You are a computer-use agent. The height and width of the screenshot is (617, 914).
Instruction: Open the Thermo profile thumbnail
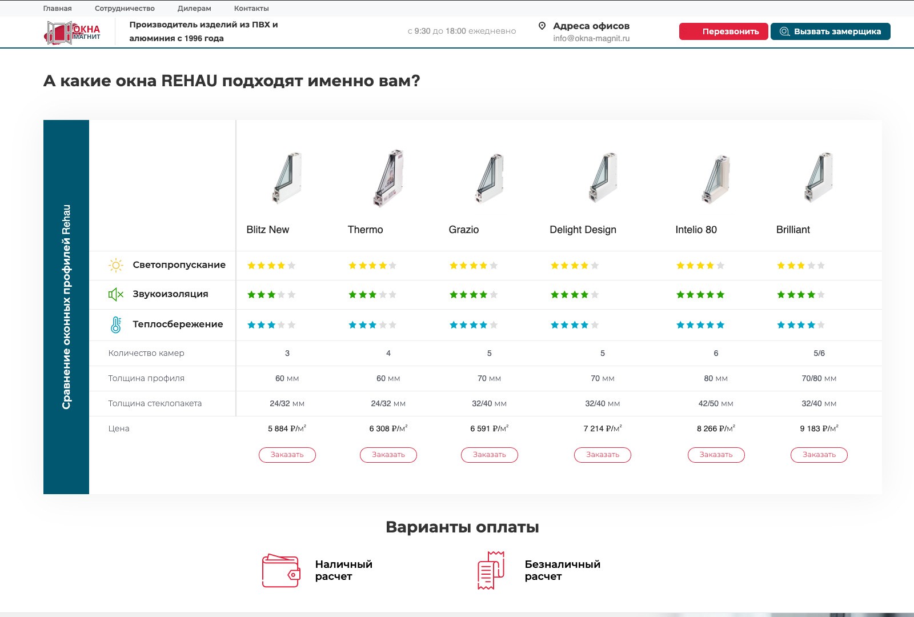388,178
